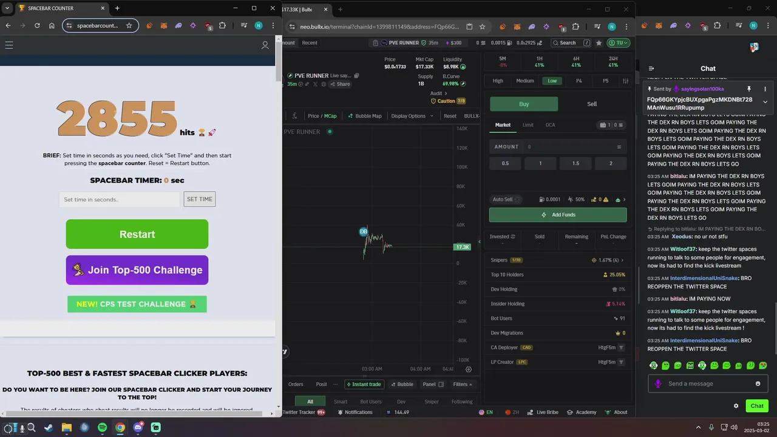This screenshot has height=437, width=777.
Task: Collapse the Filters panel
Action: pos(461,384)
